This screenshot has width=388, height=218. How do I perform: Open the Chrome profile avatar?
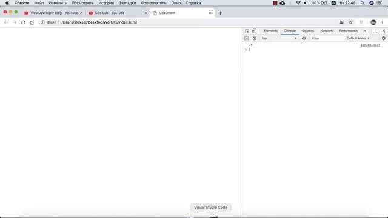[x=373, y=22]
